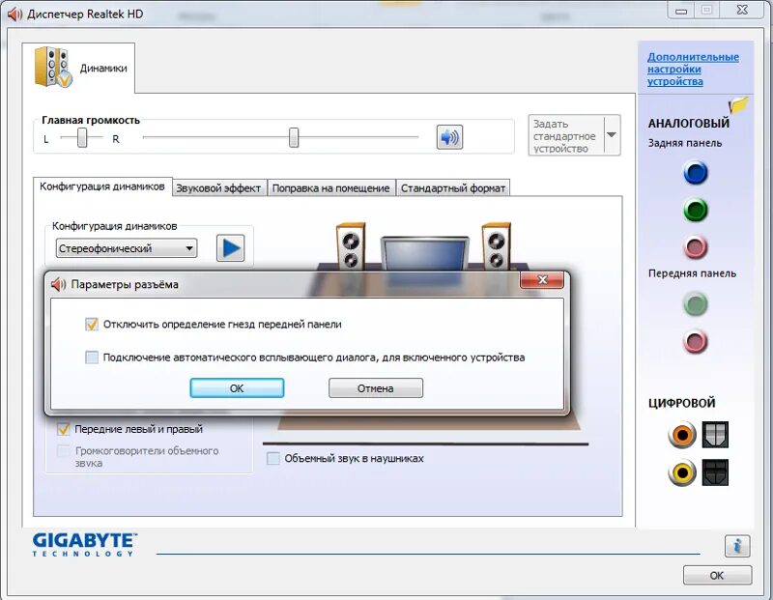This screenshot has height=600, width=773.
Task: Click the blue rear panel audio jack
Action: click(696, 173)
